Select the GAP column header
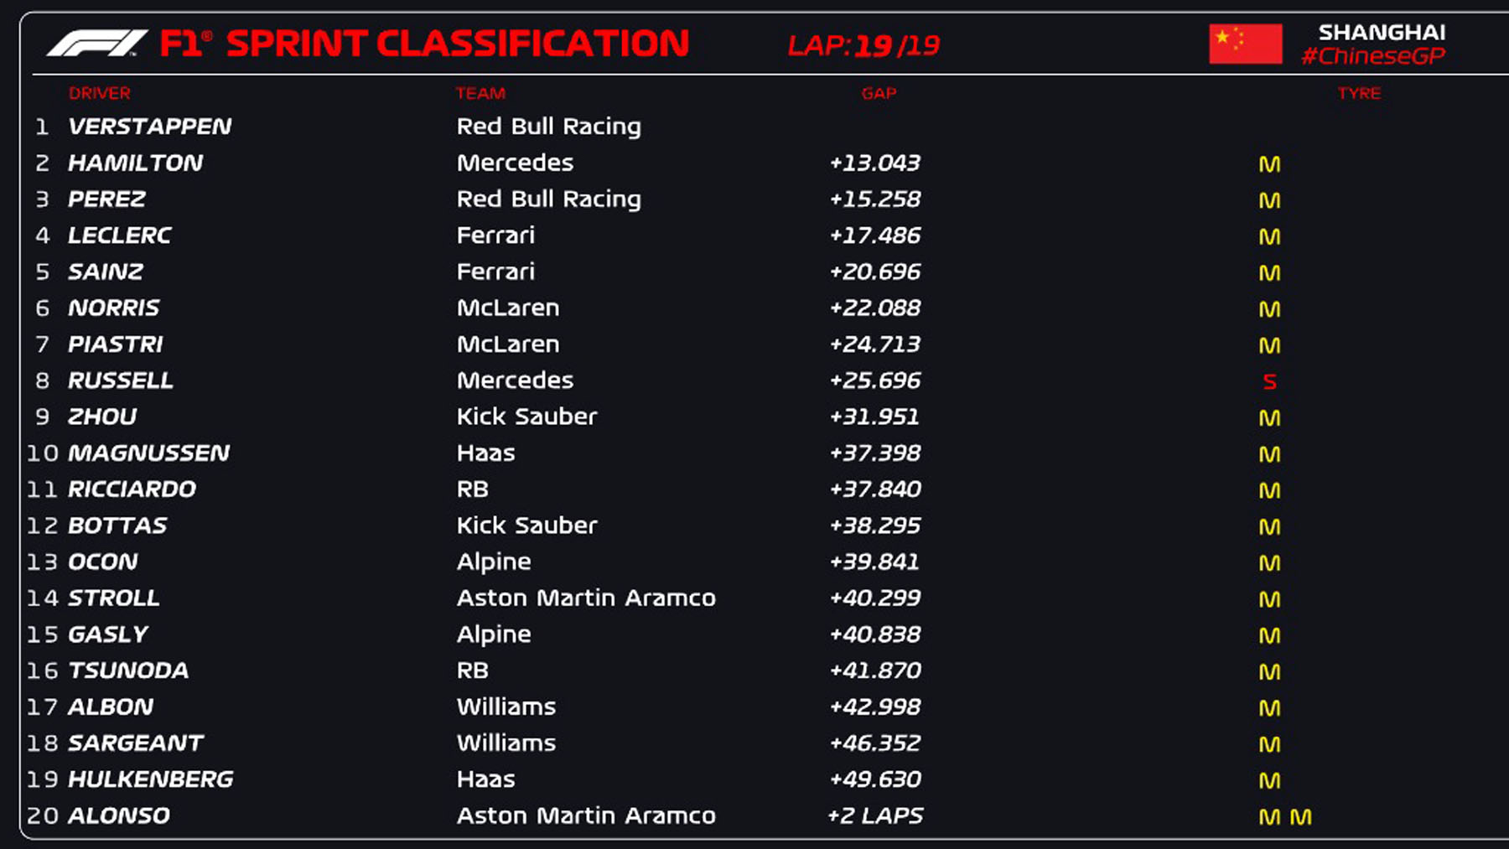This screenshot has height=849, width=1509. [x=879, y=93]
